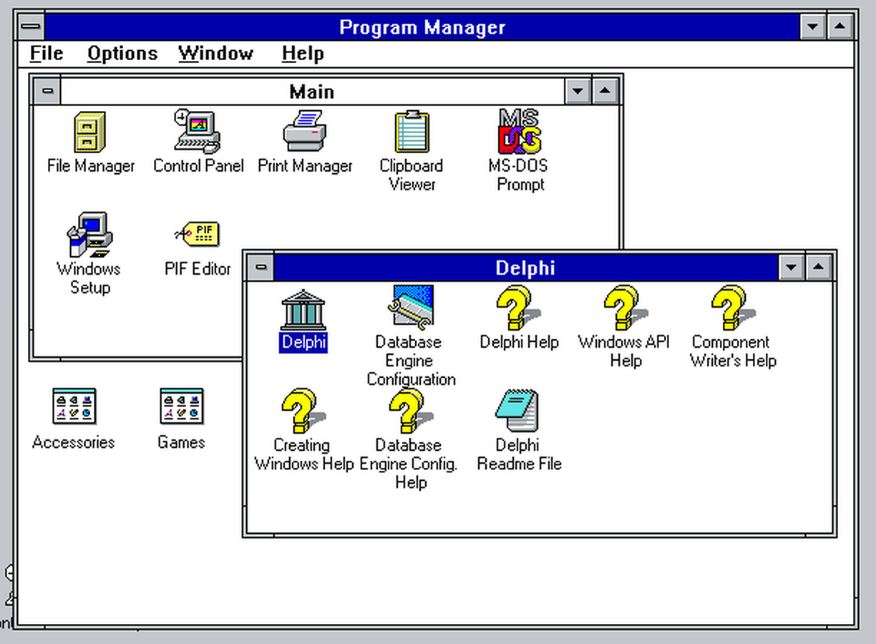Select the Delphi Help icon
The height and width of the screenshot is (644, 876).
tap(518, 308)
